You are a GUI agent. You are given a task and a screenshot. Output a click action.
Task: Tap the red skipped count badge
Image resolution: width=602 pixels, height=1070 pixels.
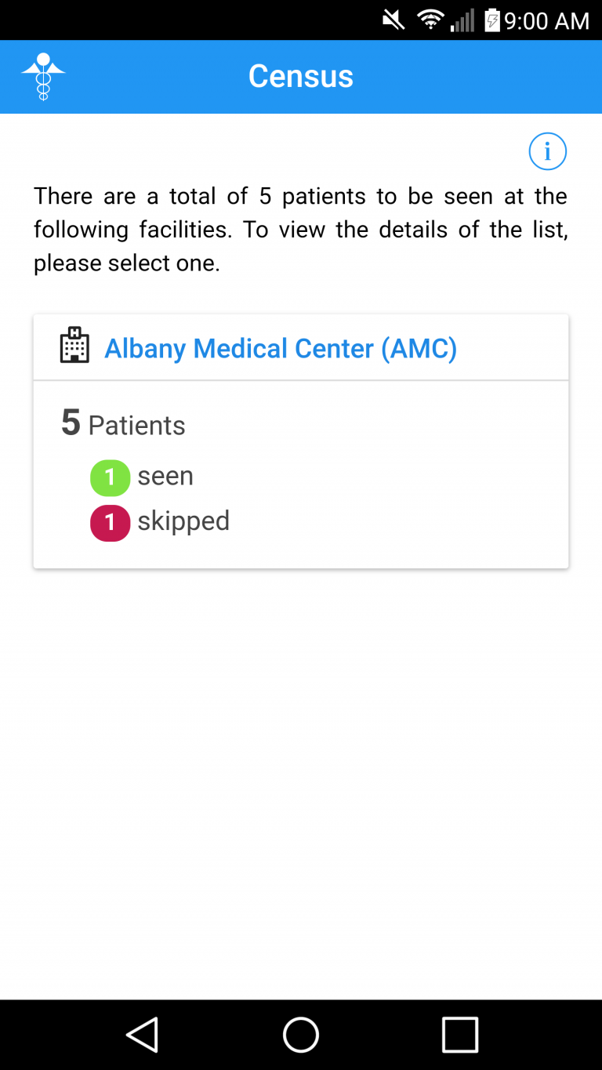(x=110, y=523)
